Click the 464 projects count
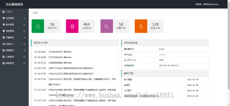 (87, 24)
